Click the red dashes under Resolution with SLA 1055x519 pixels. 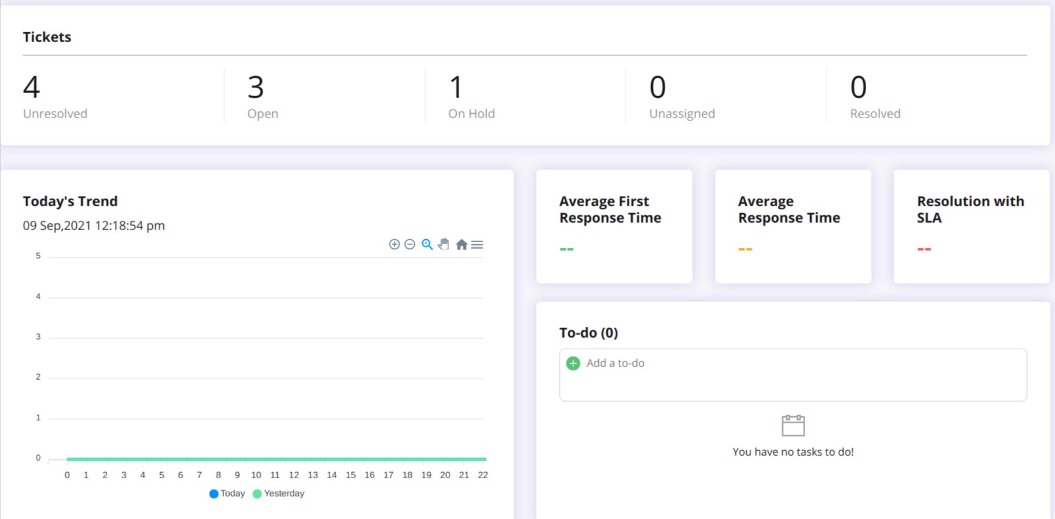pyautogui.click(x=924, y=249)
